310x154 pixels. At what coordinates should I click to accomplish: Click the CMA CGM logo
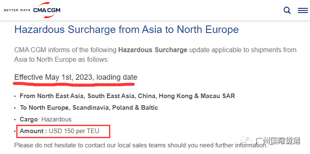(47, 10)
